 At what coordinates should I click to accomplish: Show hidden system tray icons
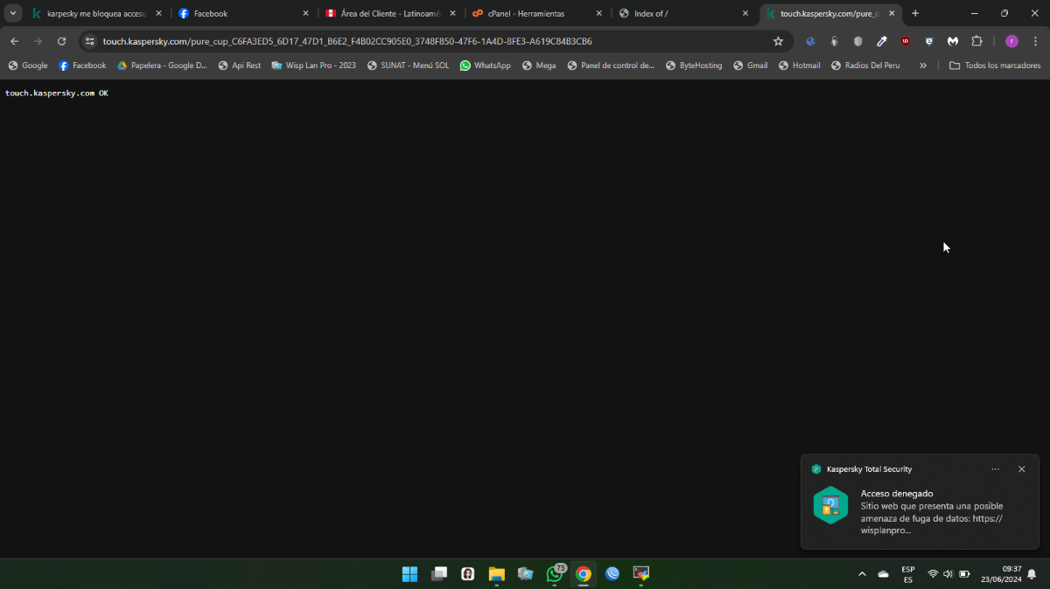862,574
